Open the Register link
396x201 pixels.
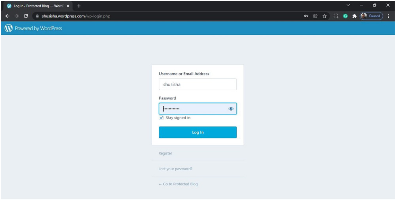tap(165, 153)
